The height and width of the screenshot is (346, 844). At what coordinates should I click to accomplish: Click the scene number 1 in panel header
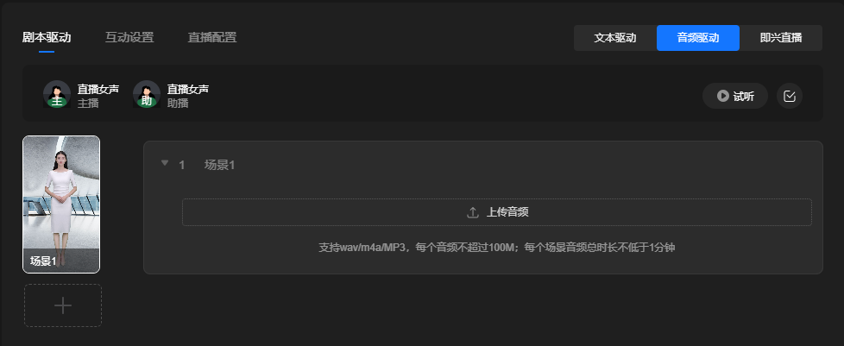pos(182,165)
